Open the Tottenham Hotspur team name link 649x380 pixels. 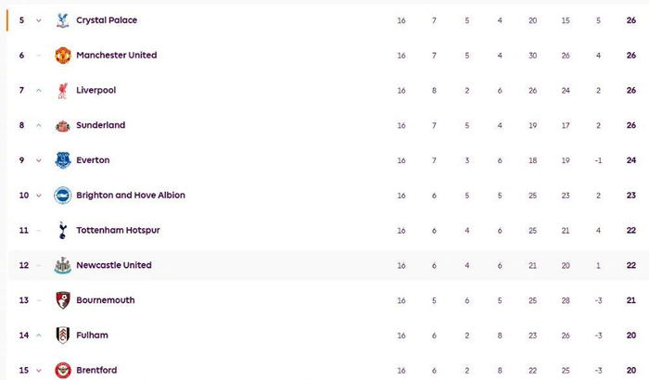coord(118,231)
